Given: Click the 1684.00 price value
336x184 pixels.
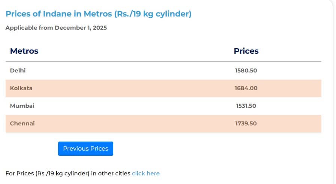Looking at the screenshot, I should point(246,88).
